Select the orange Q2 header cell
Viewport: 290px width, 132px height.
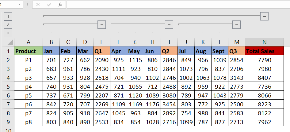pos(169,51)
